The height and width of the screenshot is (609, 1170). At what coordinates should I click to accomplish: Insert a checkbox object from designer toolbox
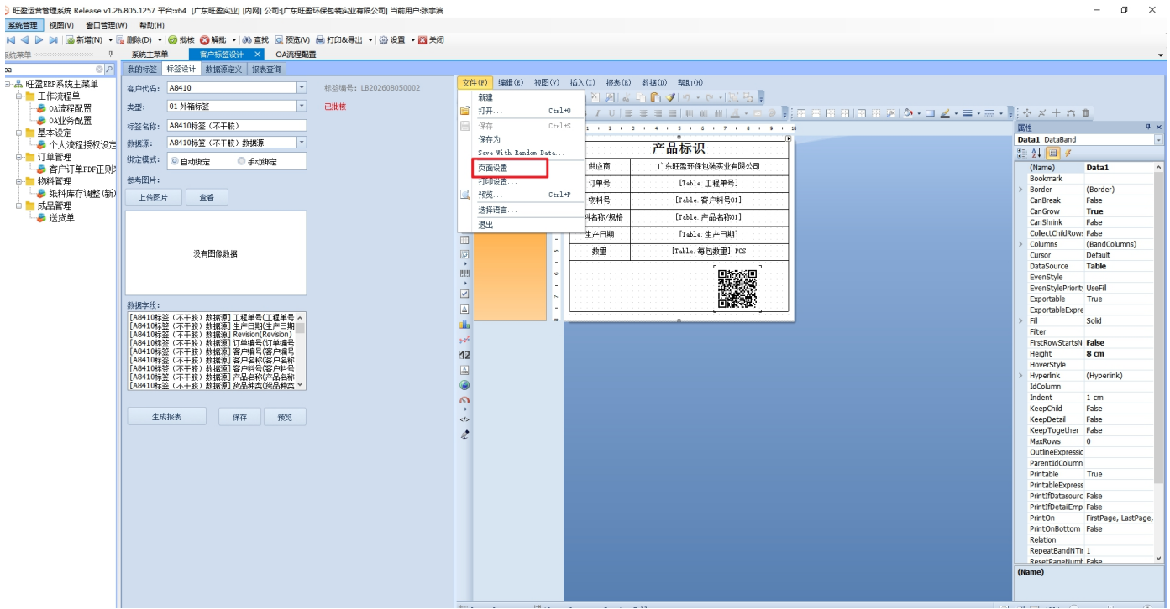tap(464, 294)
